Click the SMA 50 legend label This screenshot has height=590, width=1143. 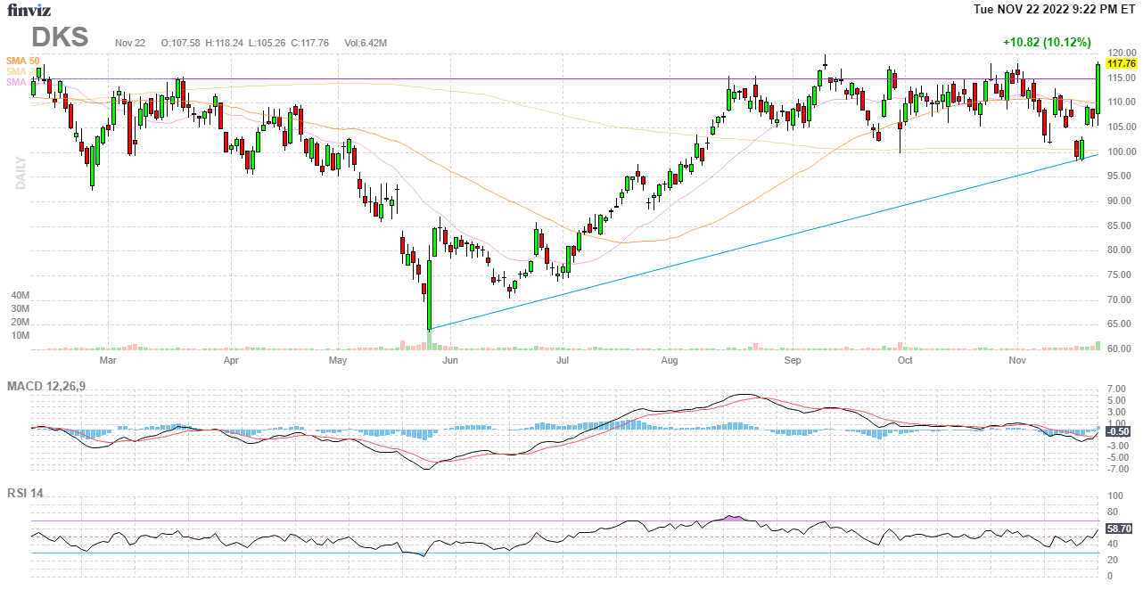tap(22, 61)
